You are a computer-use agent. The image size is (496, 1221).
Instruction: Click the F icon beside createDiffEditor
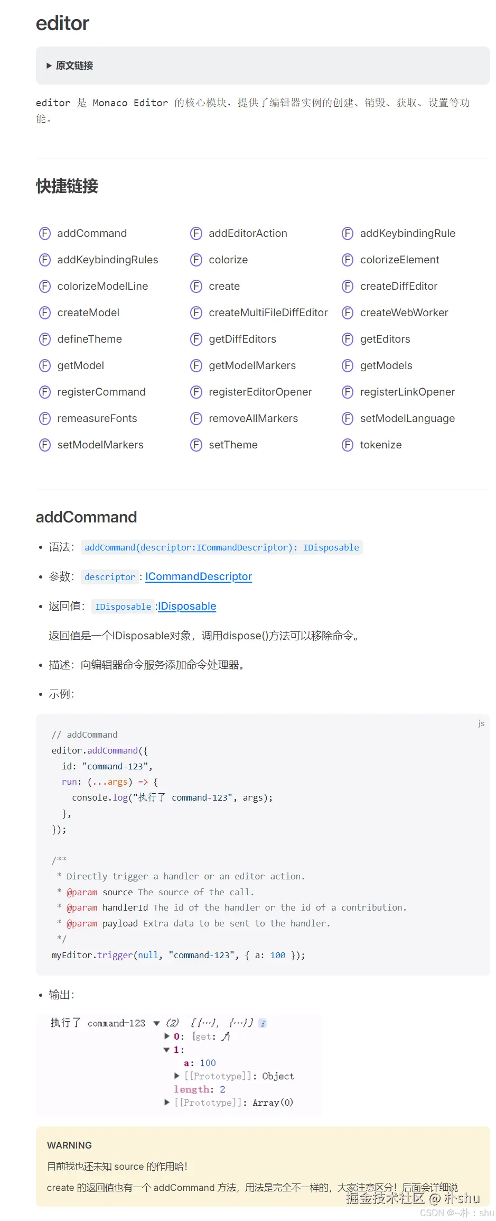coord(348,286)
